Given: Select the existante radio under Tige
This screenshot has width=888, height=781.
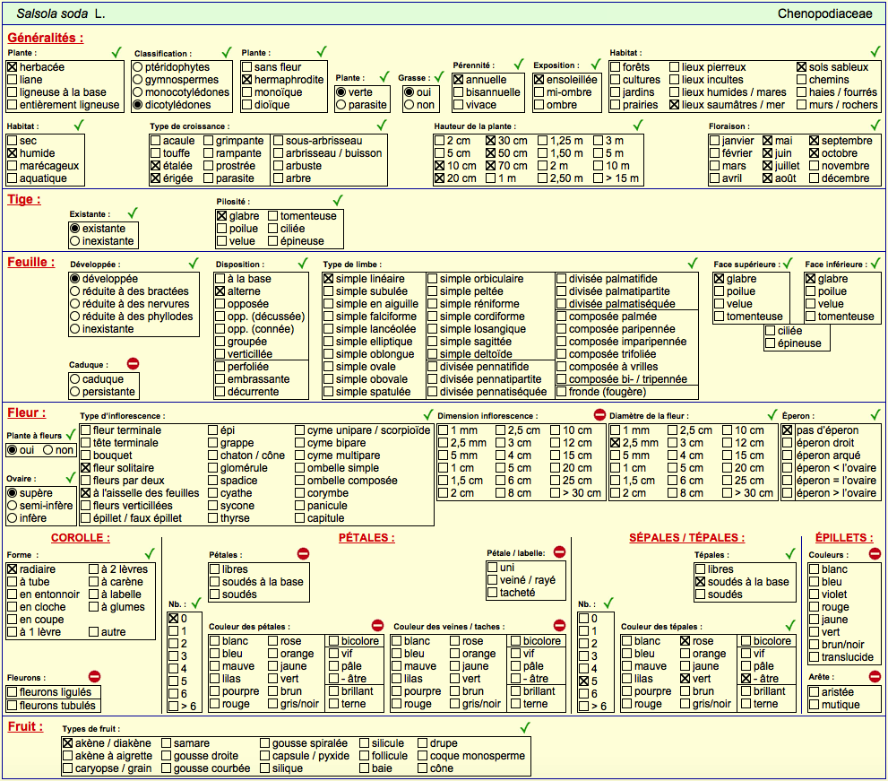Looking at the screenshot, I should pyautogui.click(x=74, y=229).
